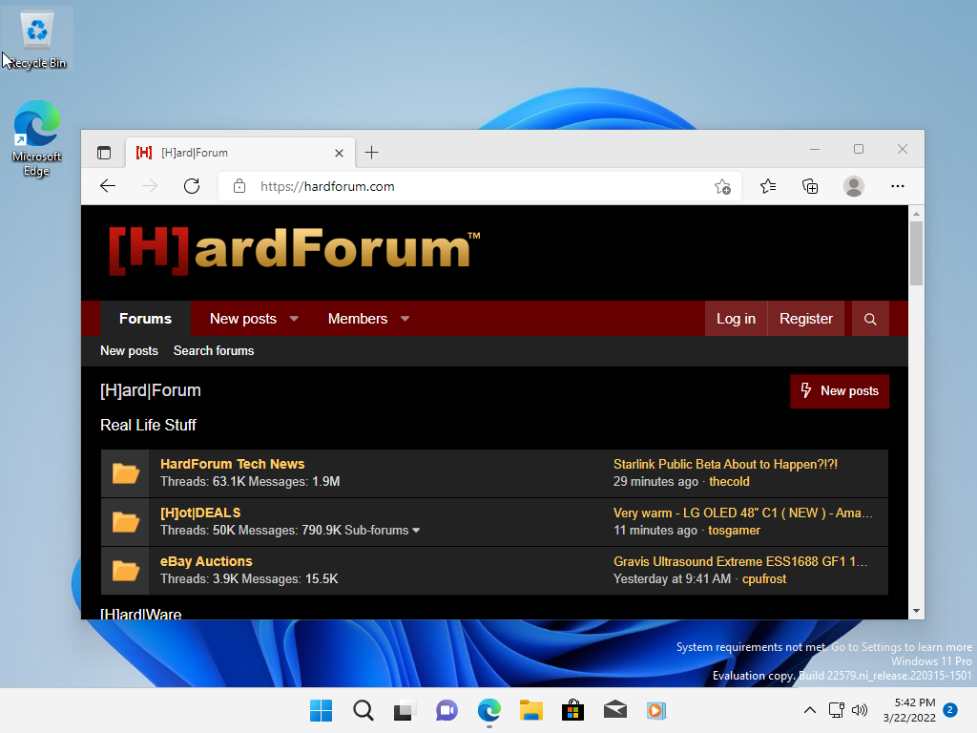Viewport: 977px width, 733px height.
Task: View user tosgamer's profile
Action: pos(734,531)
